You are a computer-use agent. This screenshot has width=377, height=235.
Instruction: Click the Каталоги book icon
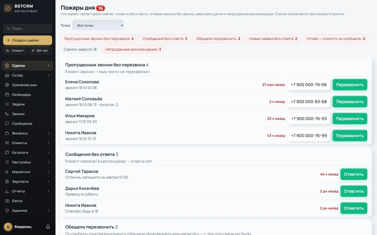pyautogui.click(x=7, y=152)
